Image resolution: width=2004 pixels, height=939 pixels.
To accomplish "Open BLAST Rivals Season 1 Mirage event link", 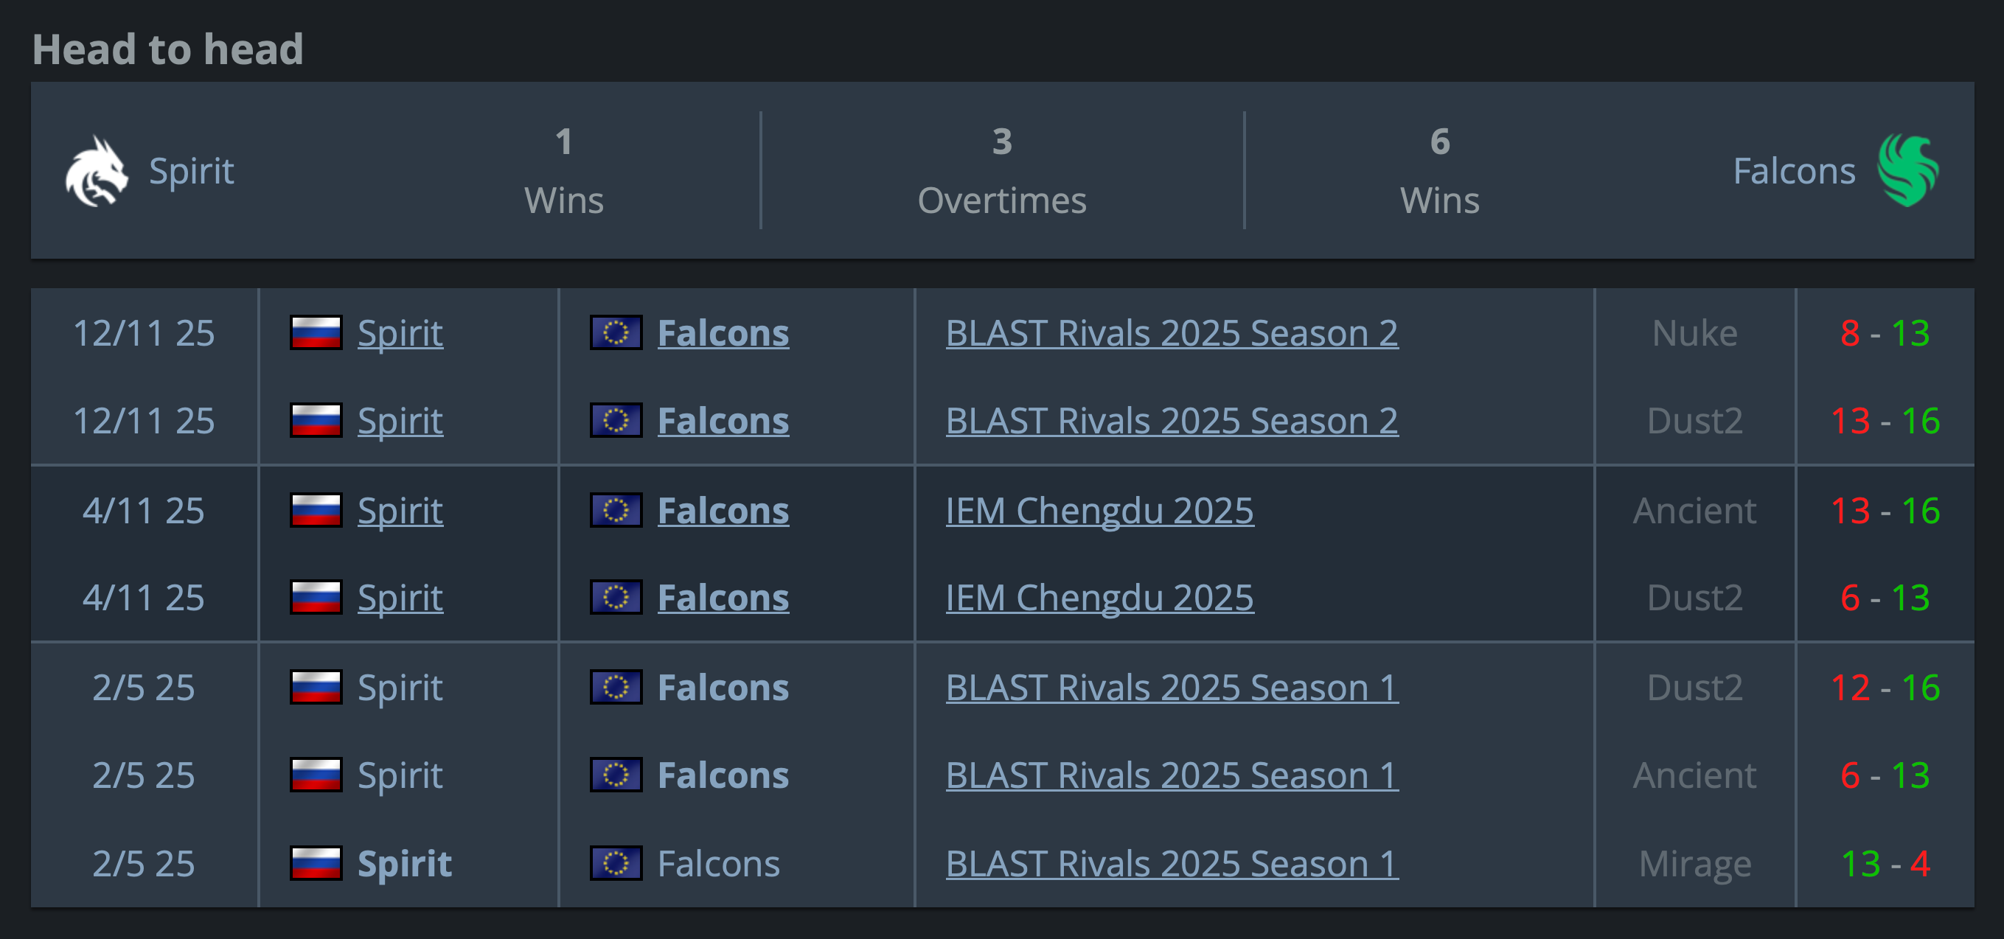I will coord(1172,864).
